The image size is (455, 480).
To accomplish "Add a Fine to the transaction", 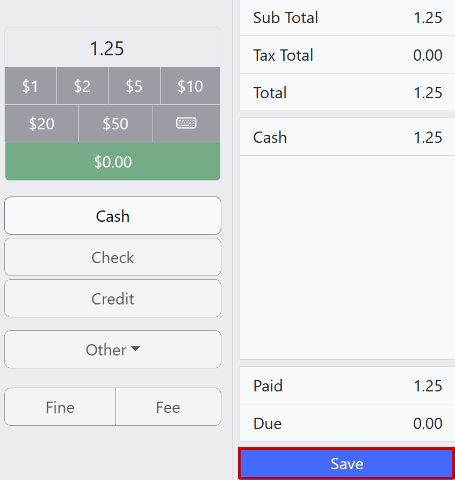I will click(x=60, y=407).
